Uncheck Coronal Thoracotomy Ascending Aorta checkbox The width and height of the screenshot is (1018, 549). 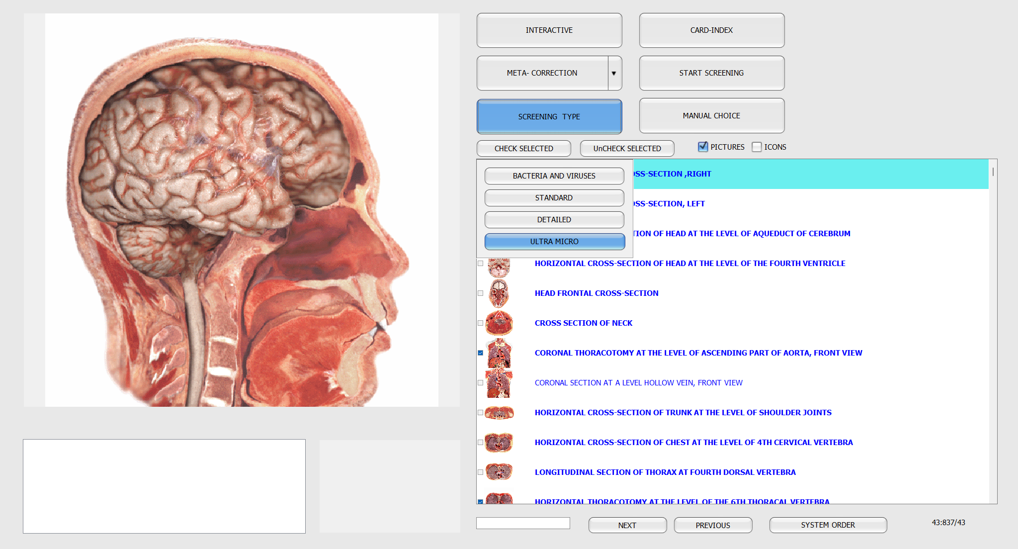click(481, 353)
